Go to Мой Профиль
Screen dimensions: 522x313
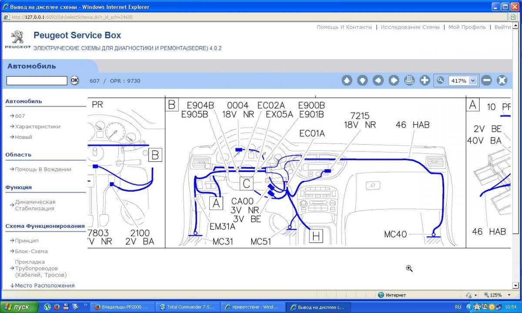pyautogui.click(x=467, y=27)
